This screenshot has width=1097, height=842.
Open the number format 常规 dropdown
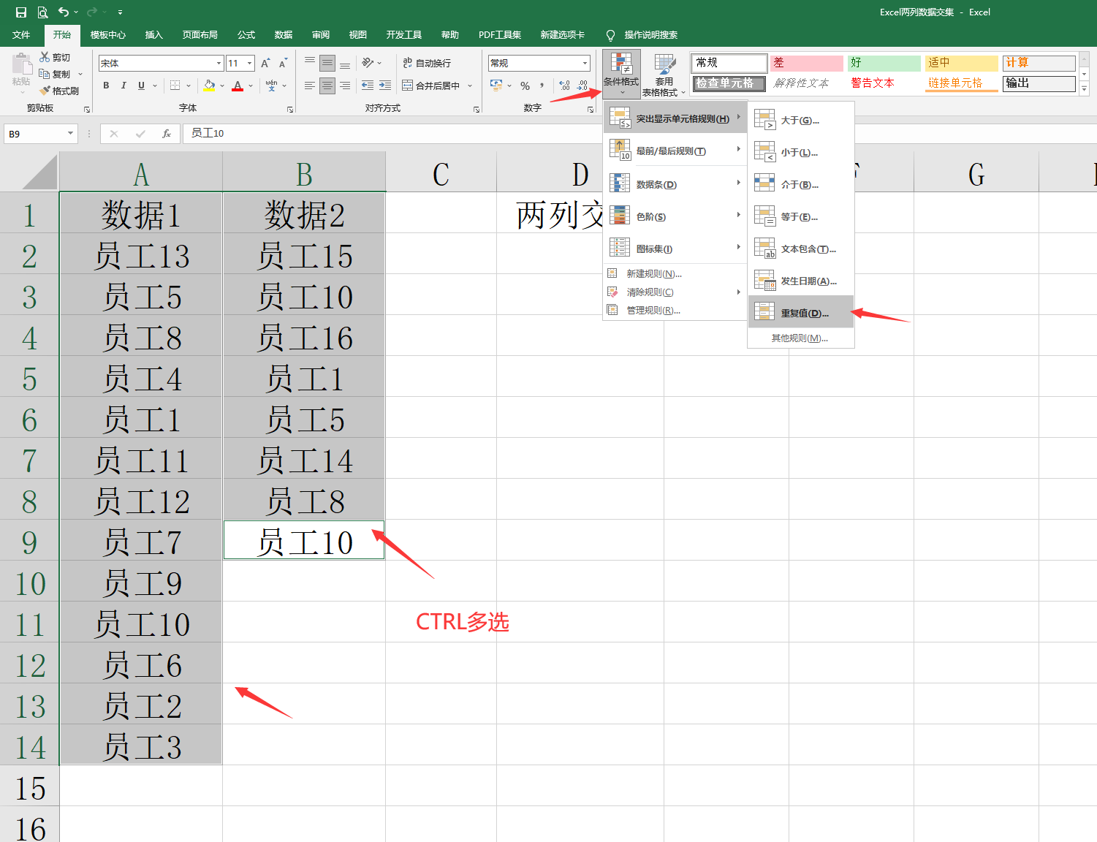pyautogui.click(x=585, y=63)
